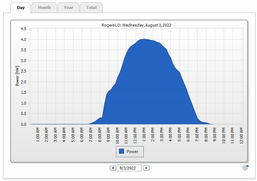This screenshot has width=257, height=181.
Task: Go to the previous day with the left arrow
Action: (x=113, y=168)
